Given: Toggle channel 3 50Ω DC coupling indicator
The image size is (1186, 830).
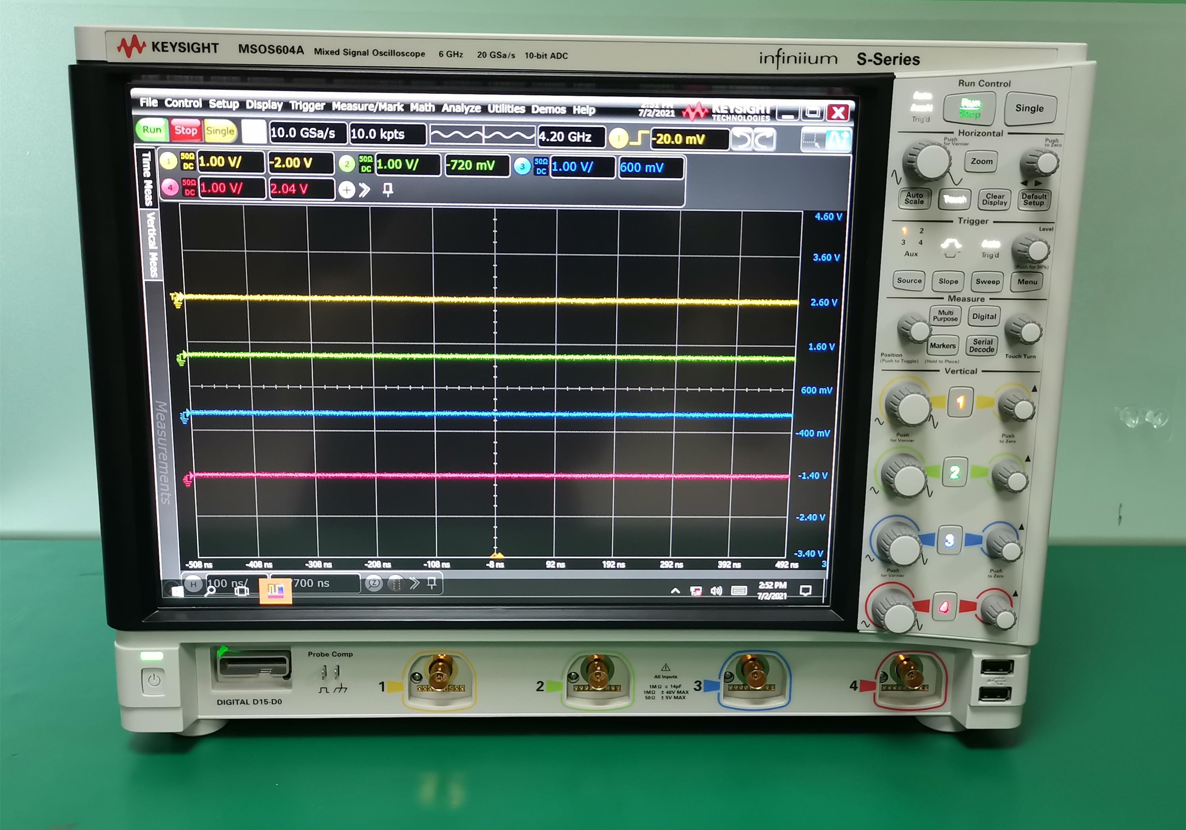Looking at the screenshot, I should [541, 167].
